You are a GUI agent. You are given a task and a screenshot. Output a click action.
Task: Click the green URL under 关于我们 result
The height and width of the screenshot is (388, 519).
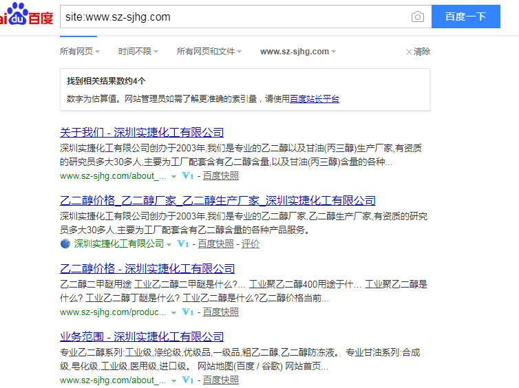pyautogui.click(x=113, y=175)
